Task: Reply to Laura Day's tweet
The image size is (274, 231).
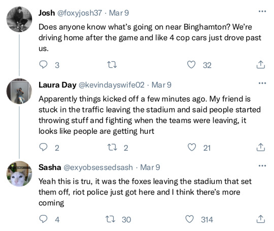Action: tap(43, 147)
